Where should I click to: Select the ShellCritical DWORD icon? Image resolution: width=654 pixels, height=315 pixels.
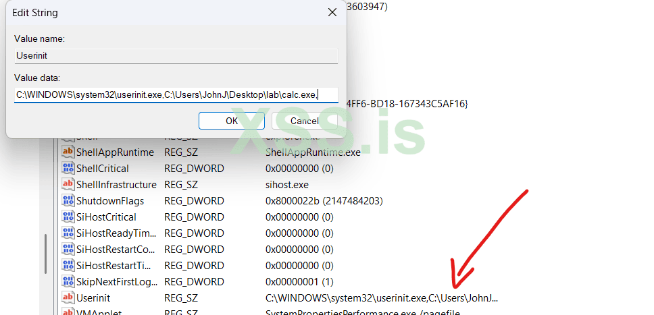pyautogui.click(x=68, y=169)
